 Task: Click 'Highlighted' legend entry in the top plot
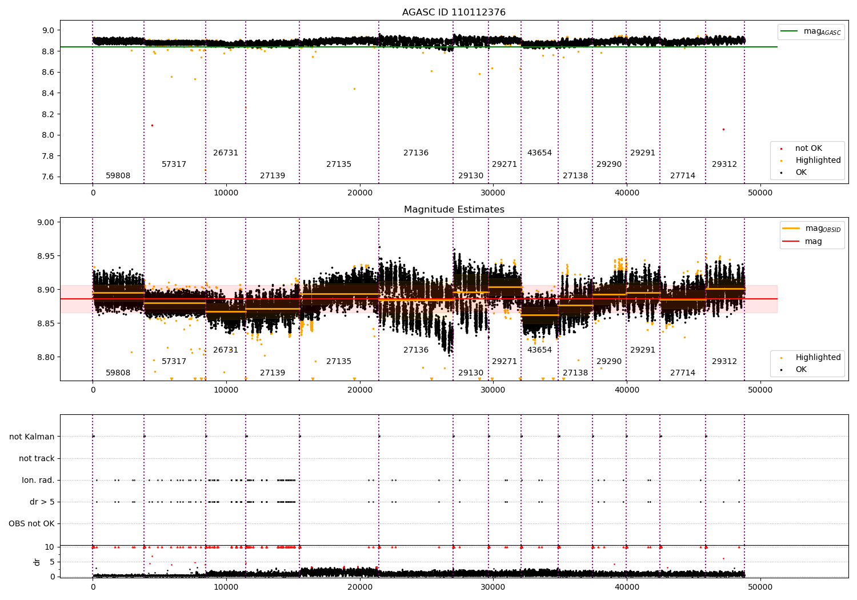point(810,161)
